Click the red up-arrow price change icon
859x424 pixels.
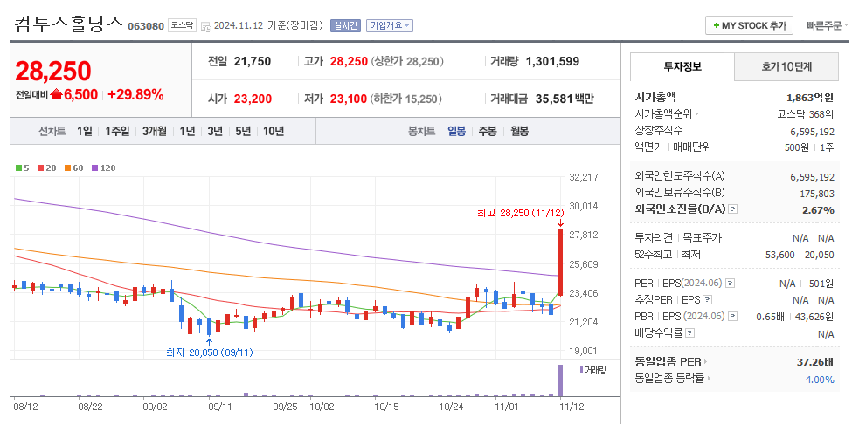[57, 94]
